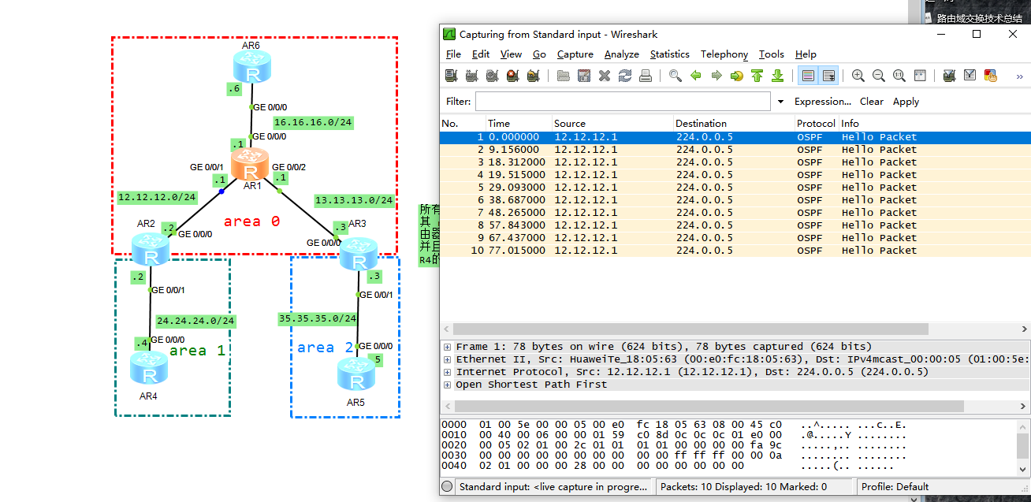Screen dimensions: 1031x502
Task: Expand the Internet Protocol tree row
Action: coord(447,371)
